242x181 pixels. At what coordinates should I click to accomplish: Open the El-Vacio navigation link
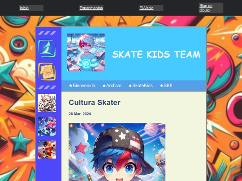pyautogui.click(x=147, y=8)
